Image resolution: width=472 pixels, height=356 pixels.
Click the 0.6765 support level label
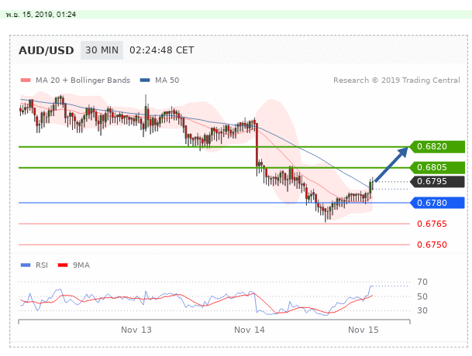pyautogui.click(x=432, y=224)
